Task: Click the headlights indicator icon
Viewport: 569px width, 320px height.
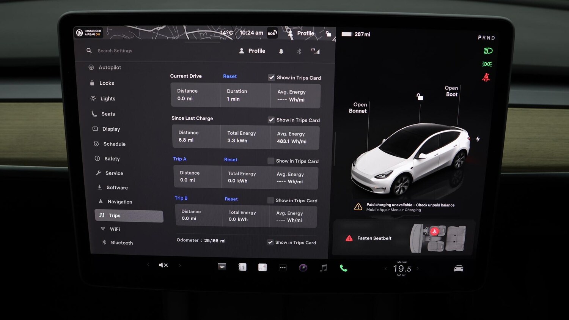Action: tap(488, 51)
